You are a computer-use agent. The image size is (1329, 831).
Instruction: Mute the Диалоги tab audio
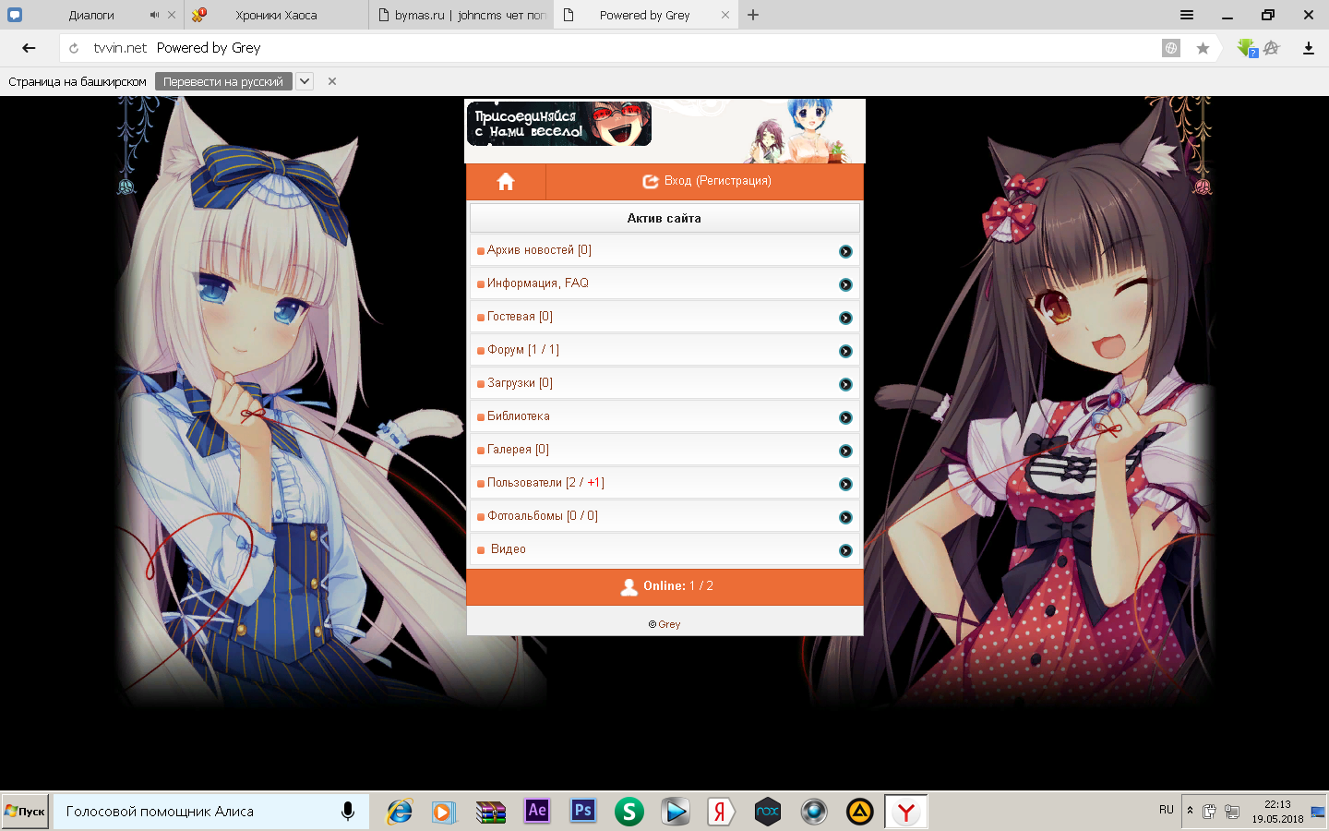(x=154, y=15)
